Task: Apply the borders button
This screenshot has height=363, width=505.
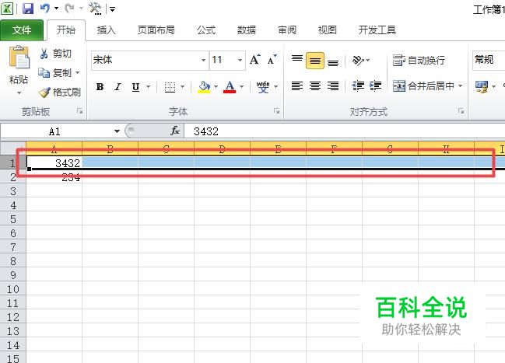Action: 170,87
